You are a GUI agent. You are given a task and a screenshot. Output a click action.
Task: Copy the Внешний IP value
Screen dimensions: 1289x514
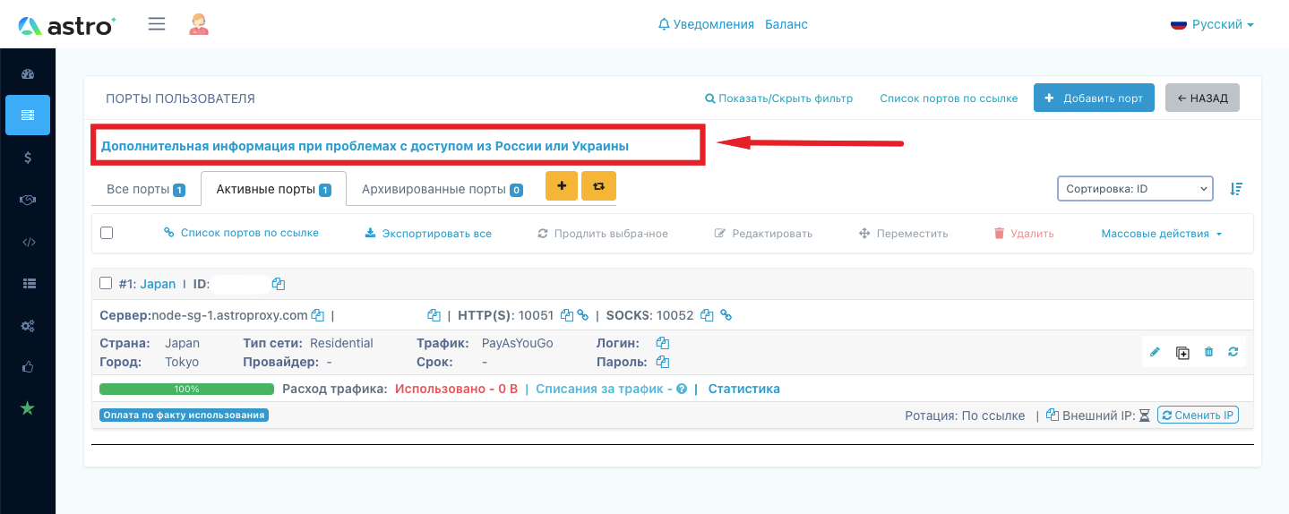[1053, 415]
